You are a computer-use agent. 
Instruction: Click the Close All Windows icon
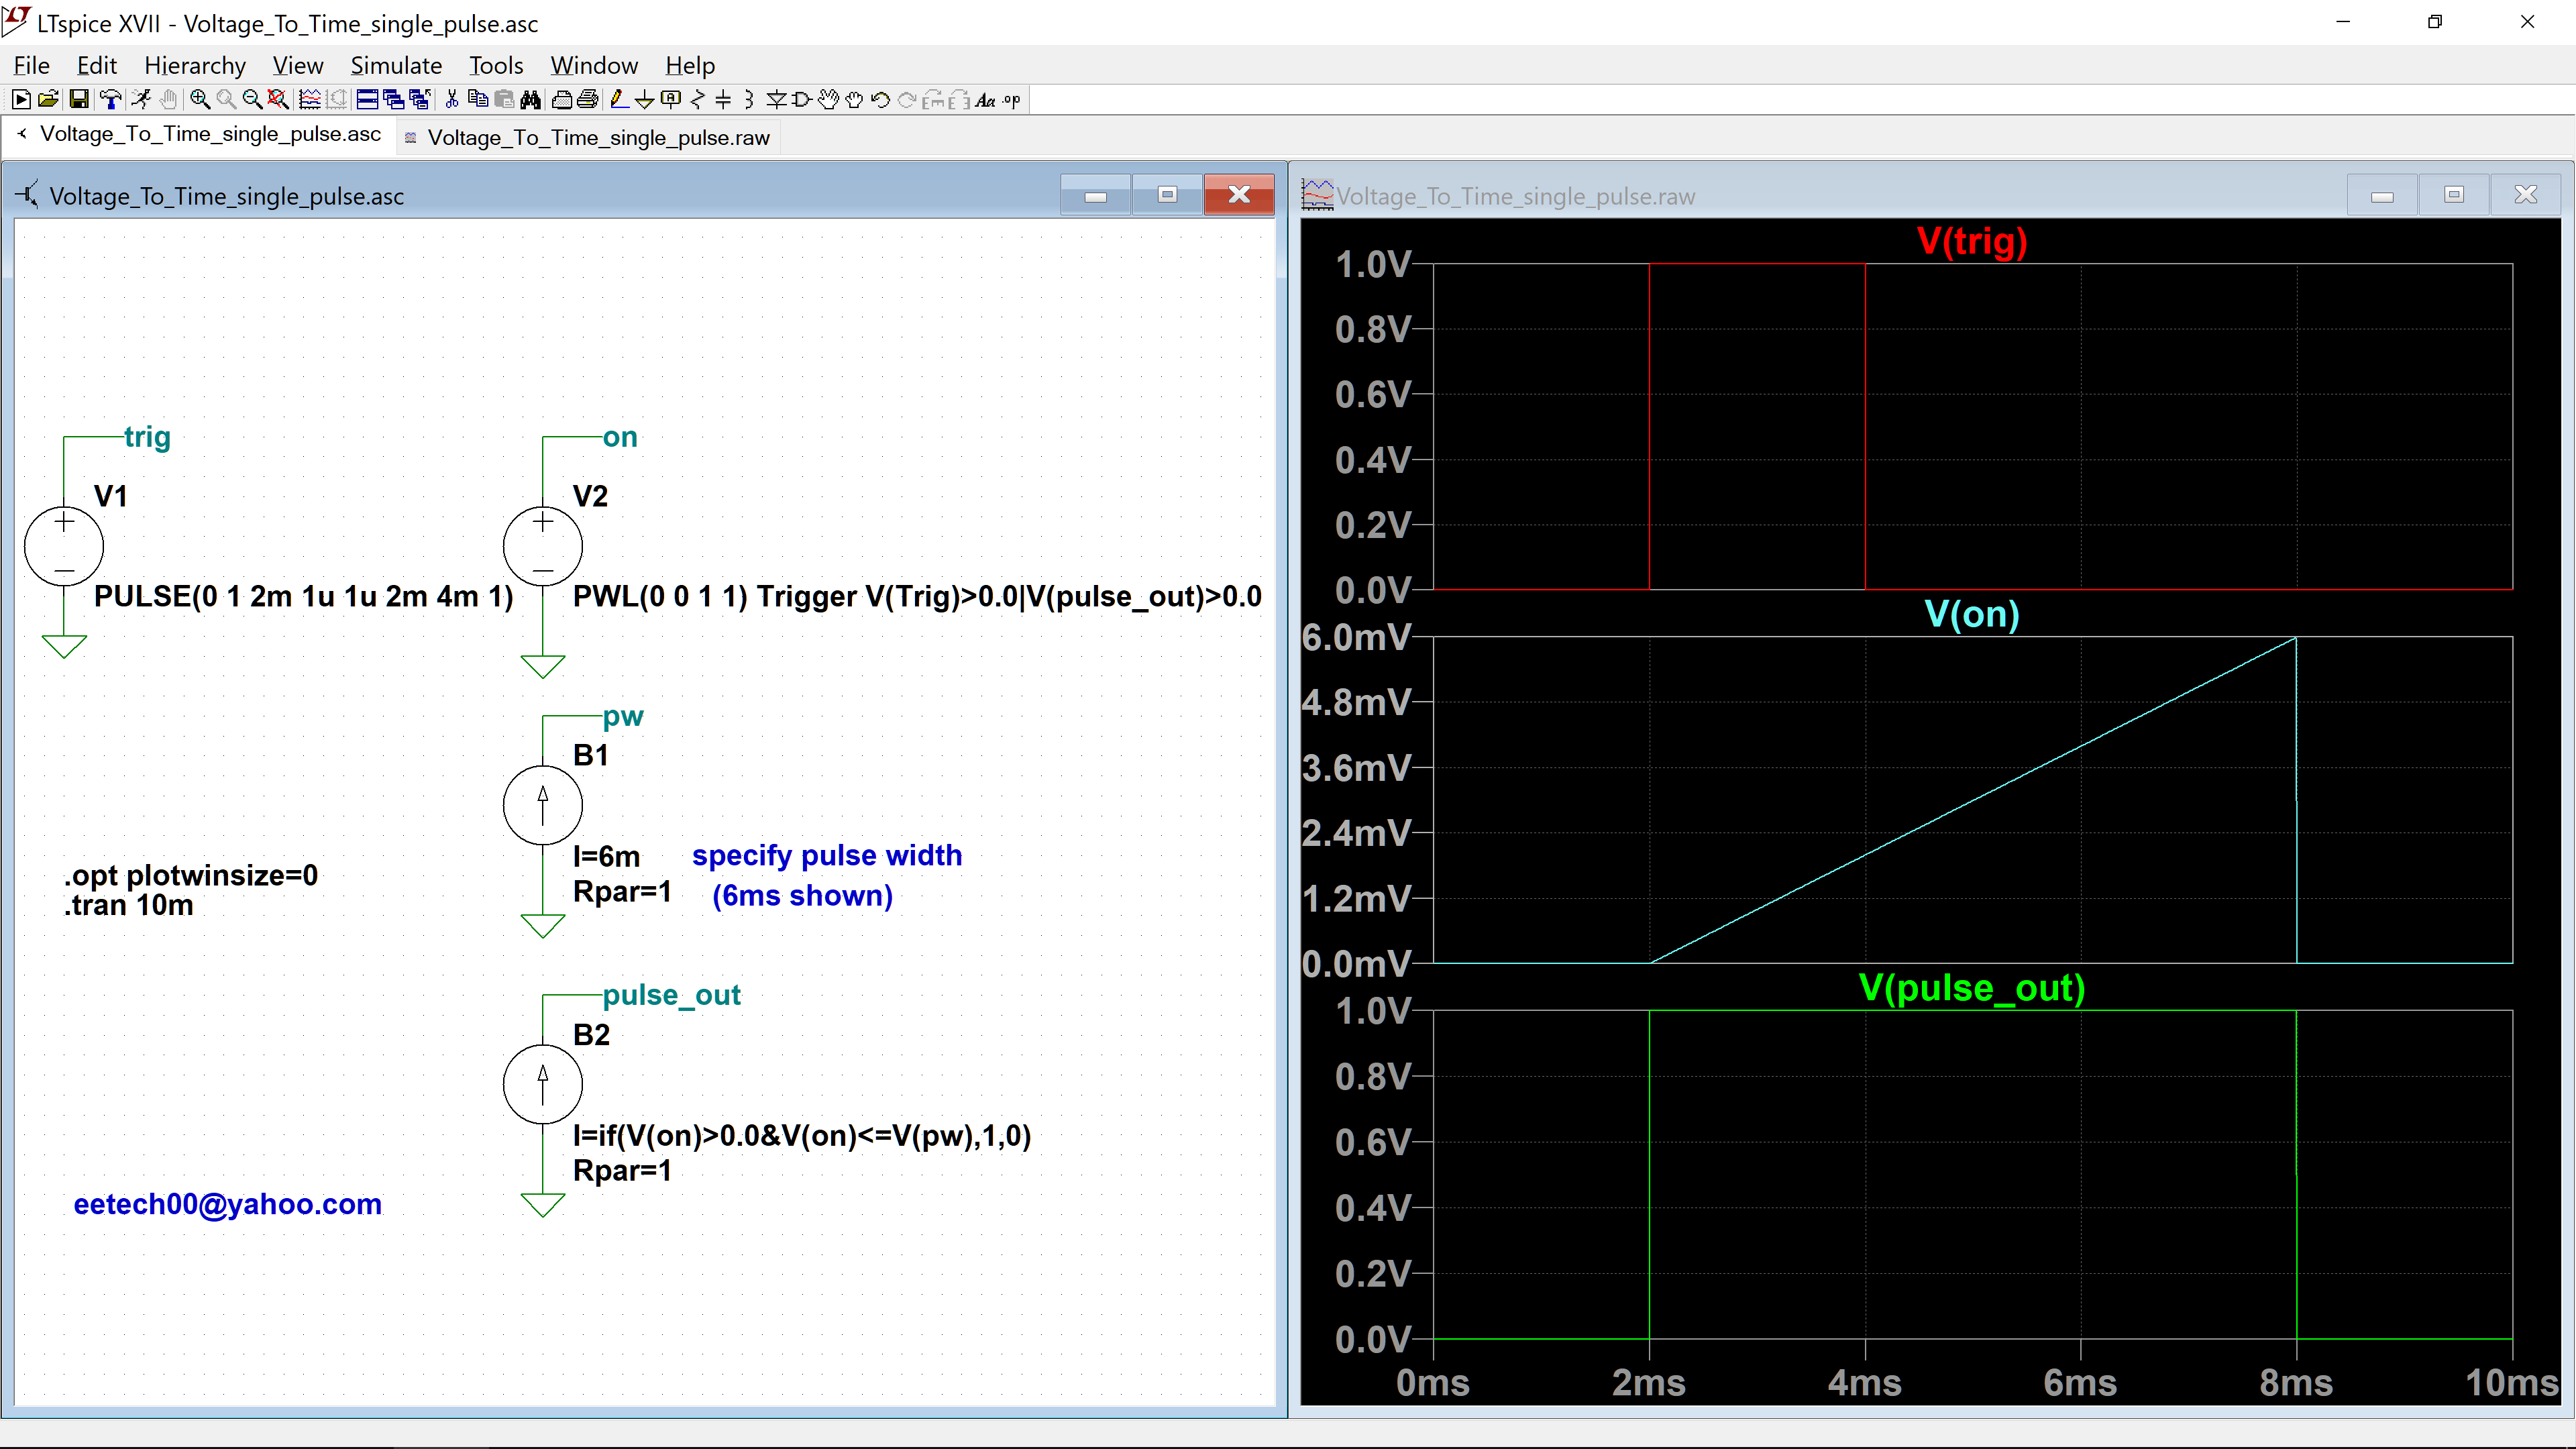click(420, 100)
